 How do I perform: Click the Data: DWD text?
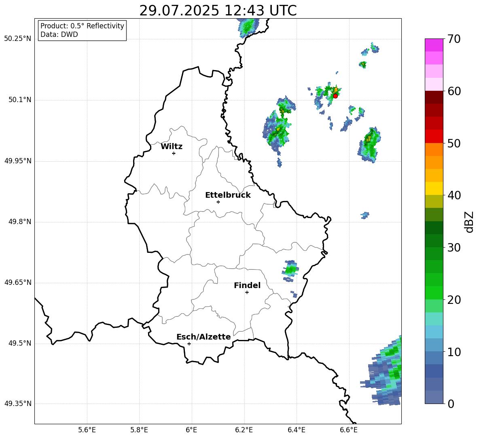pos(59,34)
